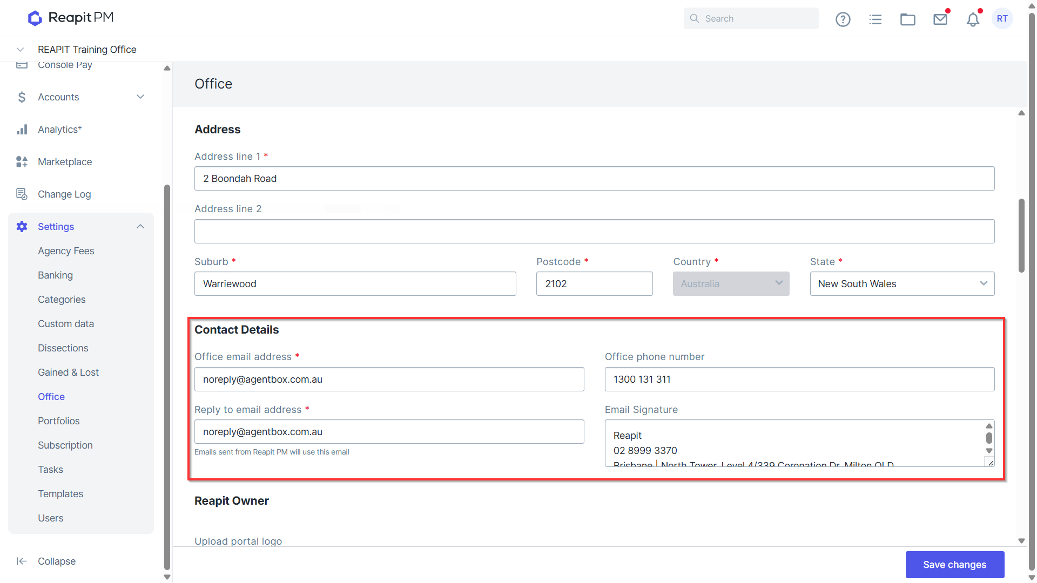Click the RT user avatar
This screenshot has height=583, width=1037.
pos(1002,18)
